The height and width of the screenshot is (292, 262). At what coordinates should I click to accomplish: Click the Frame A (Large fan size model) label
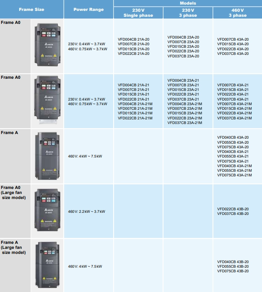click(x=13, y=248)
